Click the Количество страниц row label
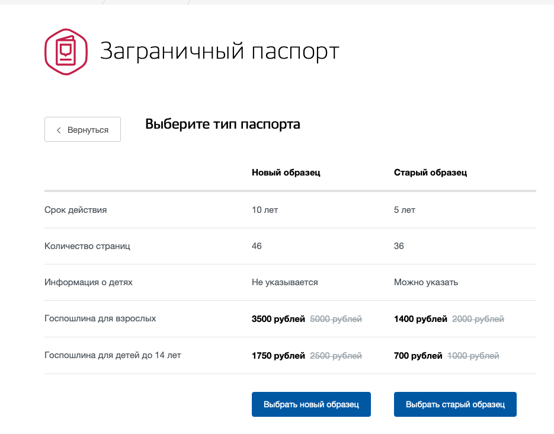The height and width of the screenshot is (434, 554). click(x=87, y=246)
